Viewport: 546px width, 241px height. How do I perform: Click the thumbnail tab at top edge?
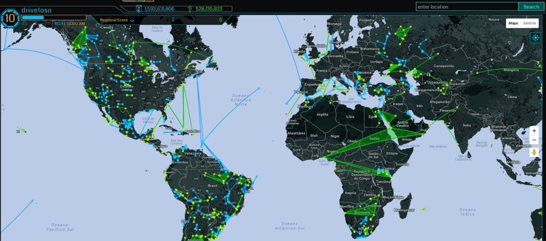pos(138,1)
